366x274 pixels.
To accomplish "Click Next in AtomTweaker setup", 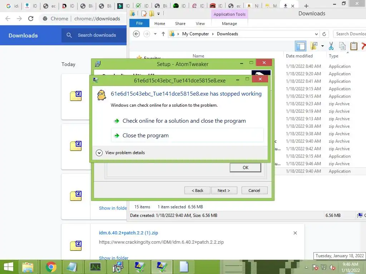I will (224, 191).
